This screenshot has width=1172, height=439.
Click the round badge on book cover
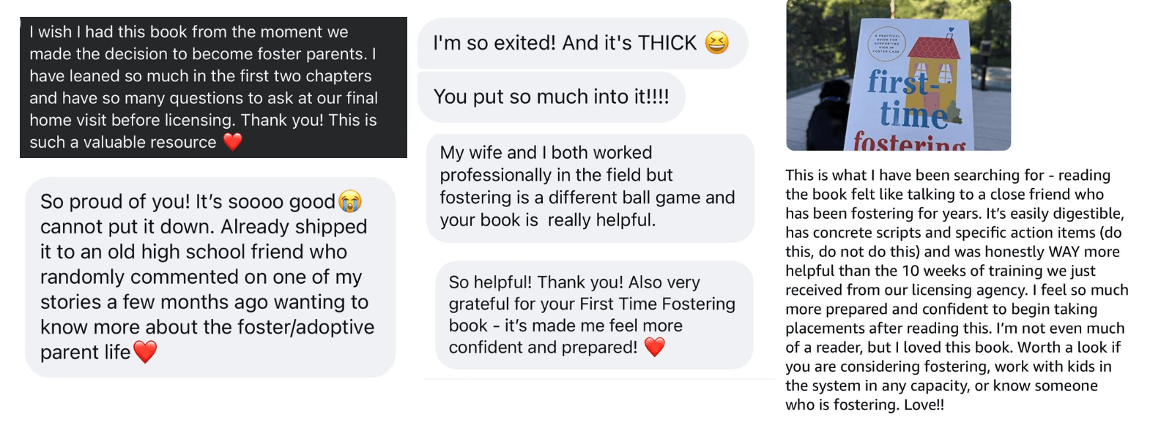(886, 42)
